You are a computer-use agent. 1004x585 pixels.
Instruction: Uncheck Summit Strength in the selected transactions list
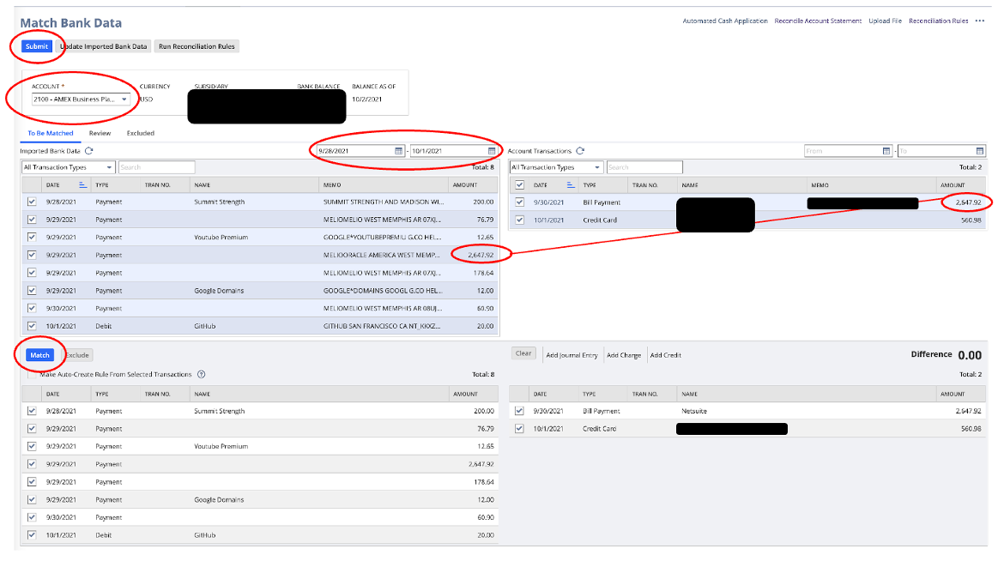(32, 411)
